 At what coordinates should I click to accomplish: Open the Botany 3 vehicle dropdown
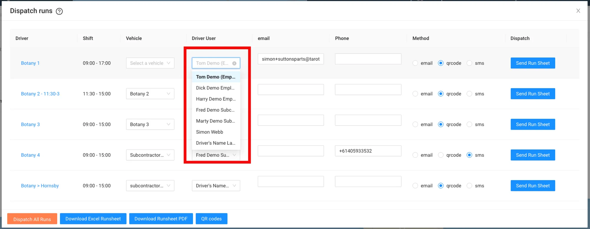click(x=150, y=124)
